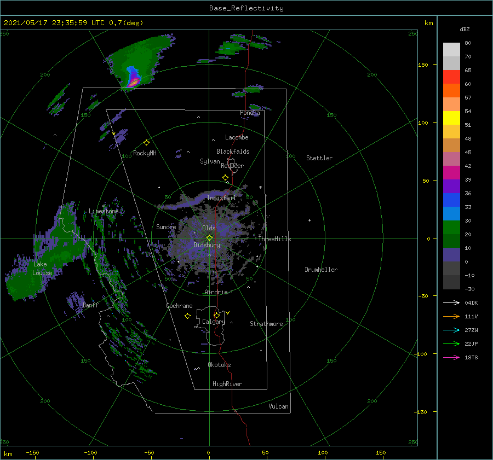Screen dimensions: 493x460
Task: Click the HighRiver label
Action: point(227,384)
